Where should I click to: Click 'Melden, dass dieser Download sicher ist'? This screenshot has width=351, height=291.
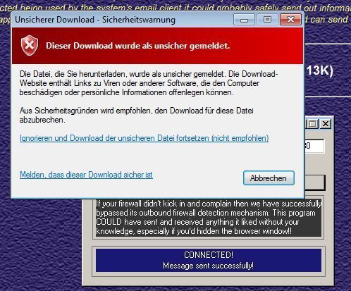pyautogui.click(x=86, y=175)
